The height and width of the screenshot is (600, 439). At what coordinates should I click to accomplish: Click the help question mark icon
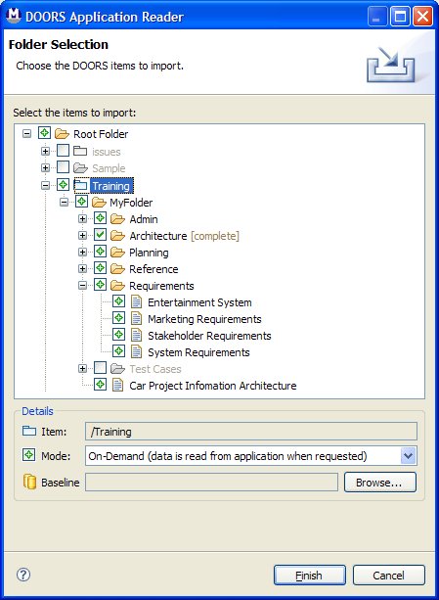[23, 575]
